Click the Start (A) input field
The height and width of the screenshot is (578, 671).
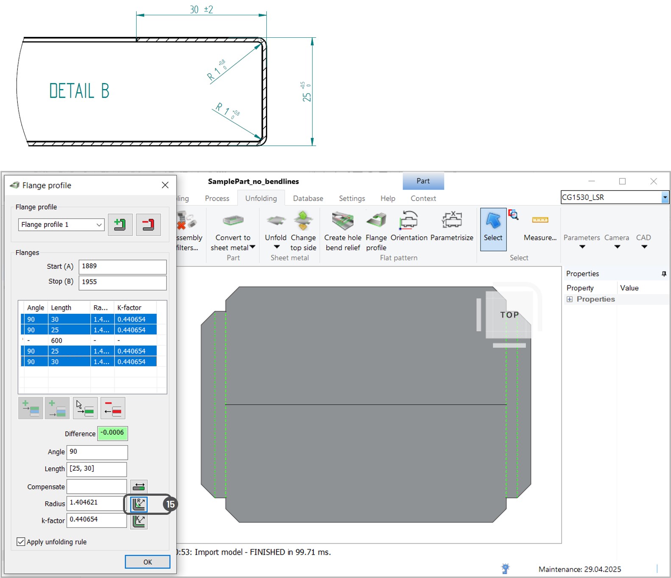(122, 267)
